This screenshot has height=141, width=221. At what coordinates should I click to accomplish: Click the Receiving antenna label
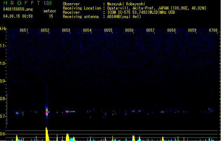(81, 17)
